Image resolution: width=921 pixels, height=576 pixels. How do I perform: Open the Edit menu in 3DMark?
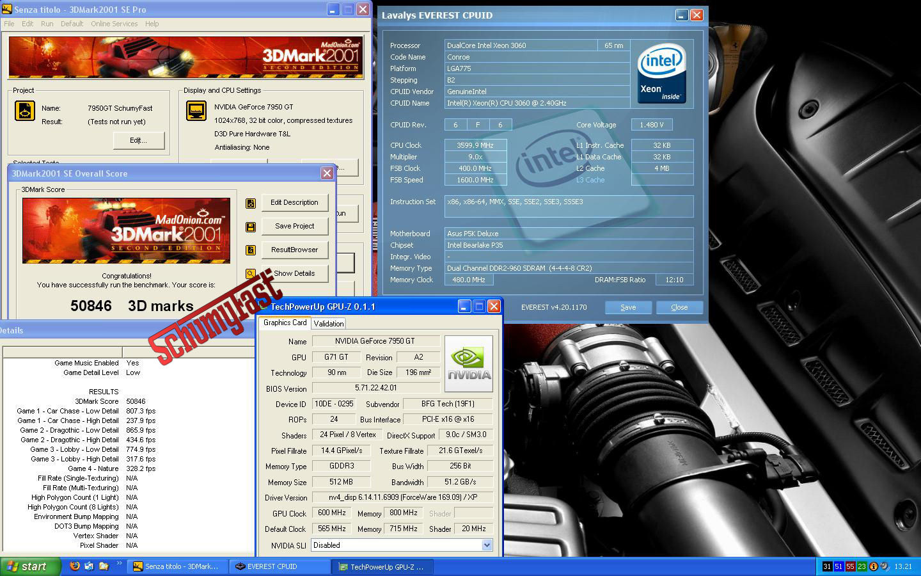(28, 24)
